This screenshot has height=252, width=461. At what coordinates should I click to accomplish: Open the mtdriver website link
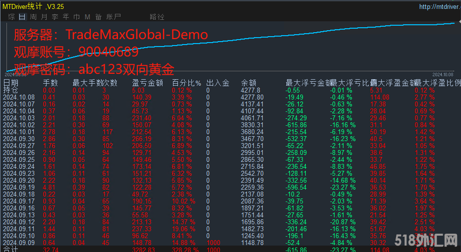(439, 7)
